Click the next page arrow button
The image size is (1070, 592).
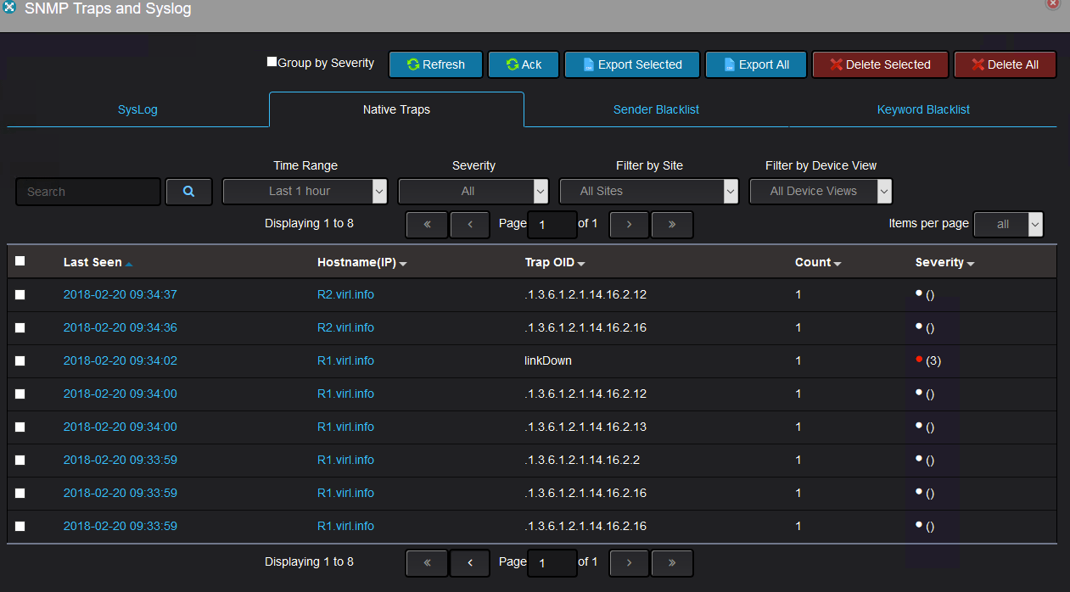pos(628,224)
